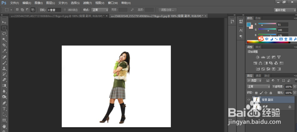Viewport: 297px width, 132px height.
Task: Toggle lock image pixels
Action: coord(261,93)
